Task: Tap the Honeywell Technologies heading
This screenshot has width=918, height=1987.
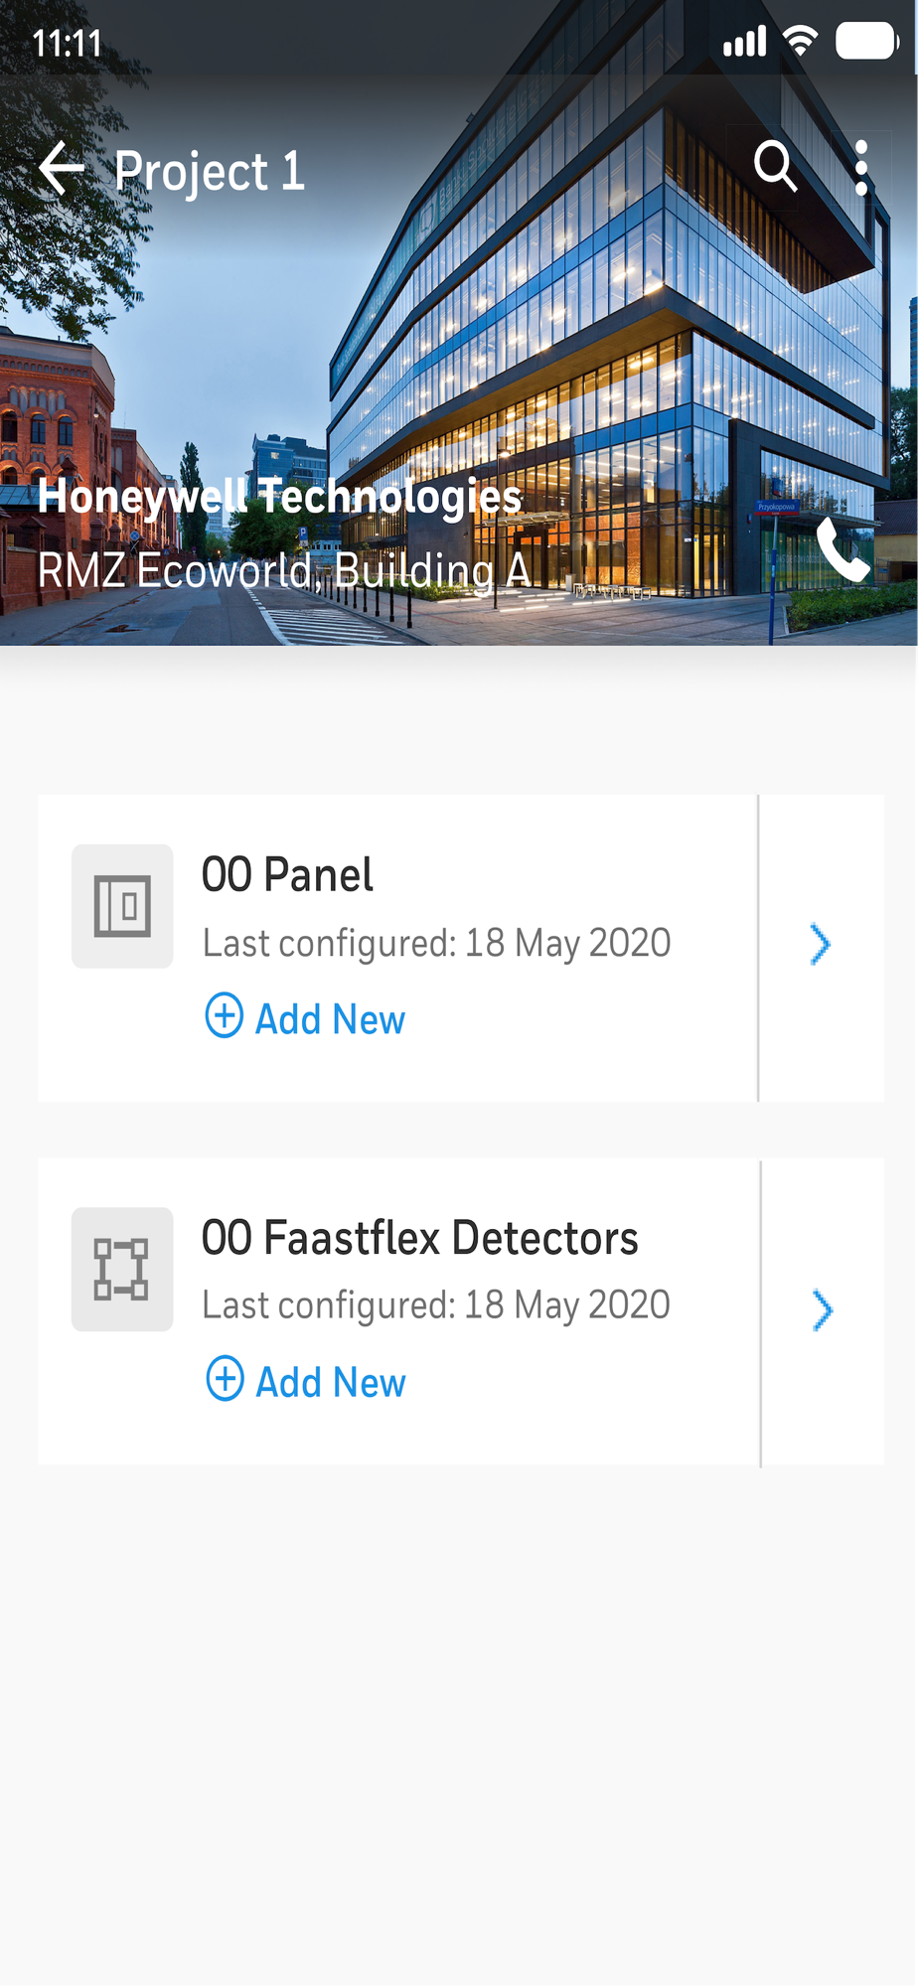Action: pos(279,496)
